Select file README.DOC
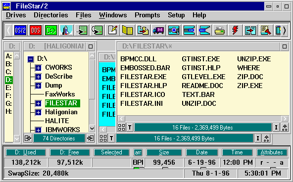Viewport: 293px width, 182px height. (x=202, y=86)
